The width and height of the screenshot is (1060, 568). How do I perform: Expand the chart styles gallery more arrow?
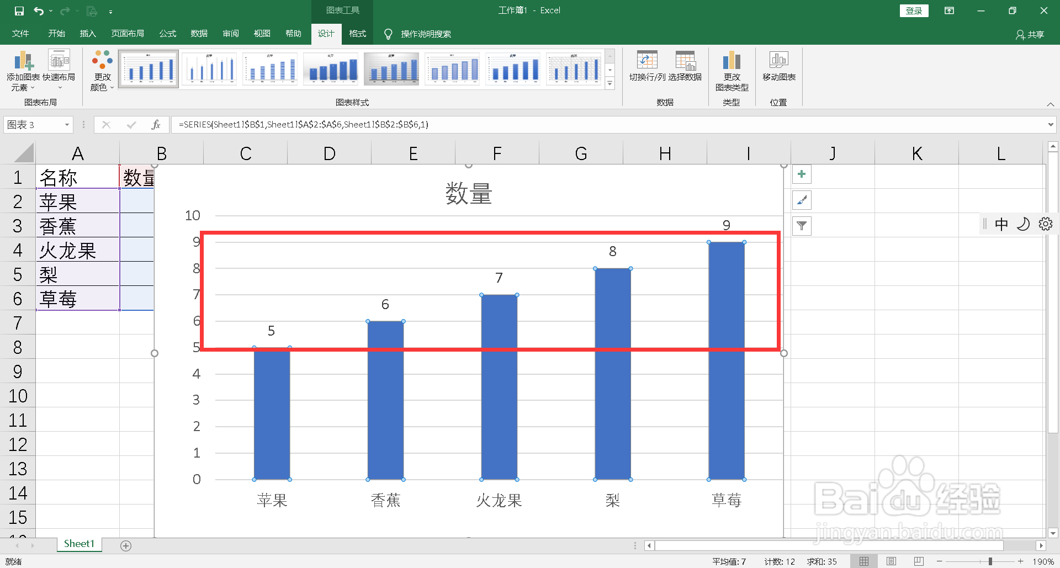coord(609,83)
